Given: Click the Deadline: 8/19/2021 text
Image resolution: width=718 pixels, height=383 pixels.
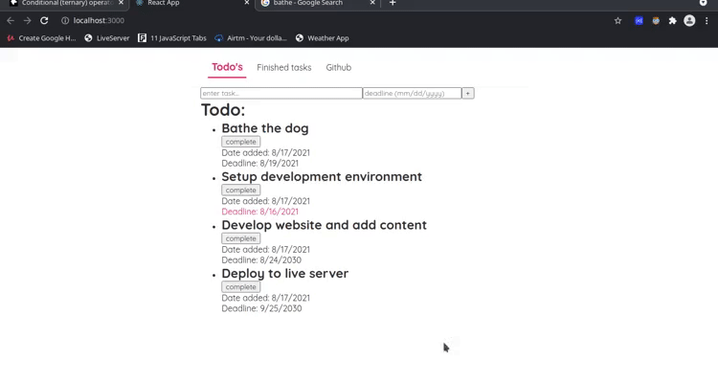Looking at the screenshot, I should [259, 163].
